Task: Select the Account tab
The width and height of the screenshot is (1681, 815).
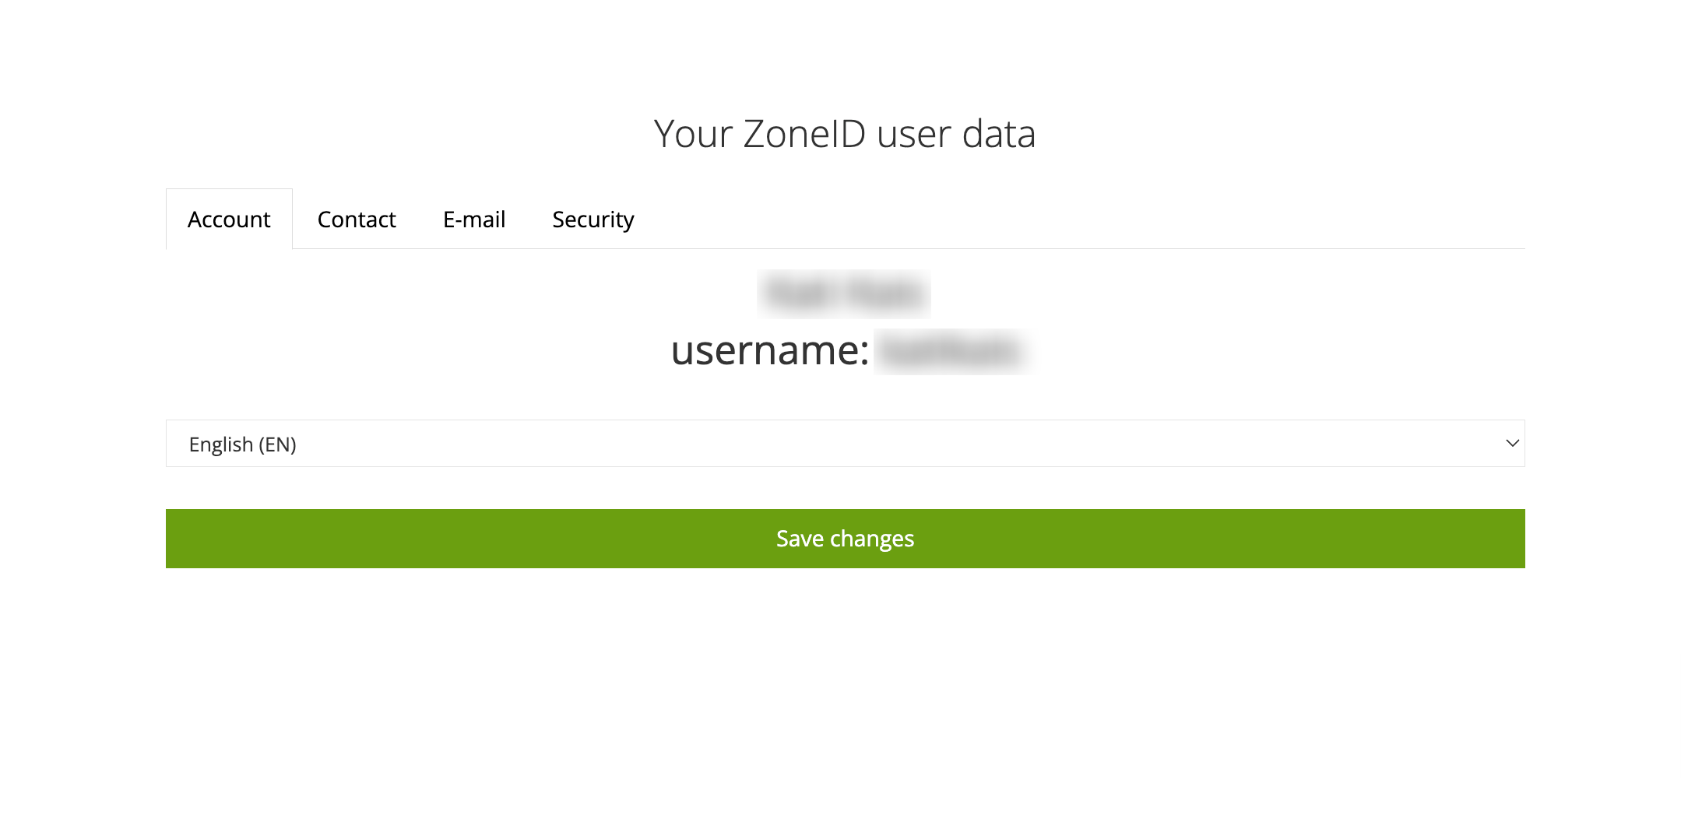Action: pyautogui.click(x=229, y=219)
